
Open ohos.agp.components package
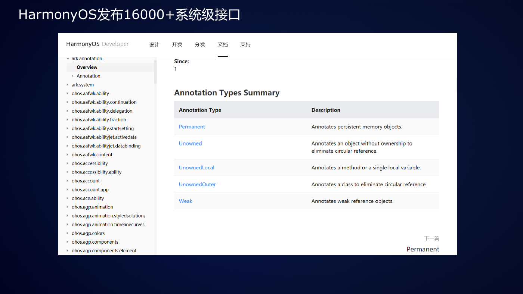pyautogui.click(x=95, y=242)
